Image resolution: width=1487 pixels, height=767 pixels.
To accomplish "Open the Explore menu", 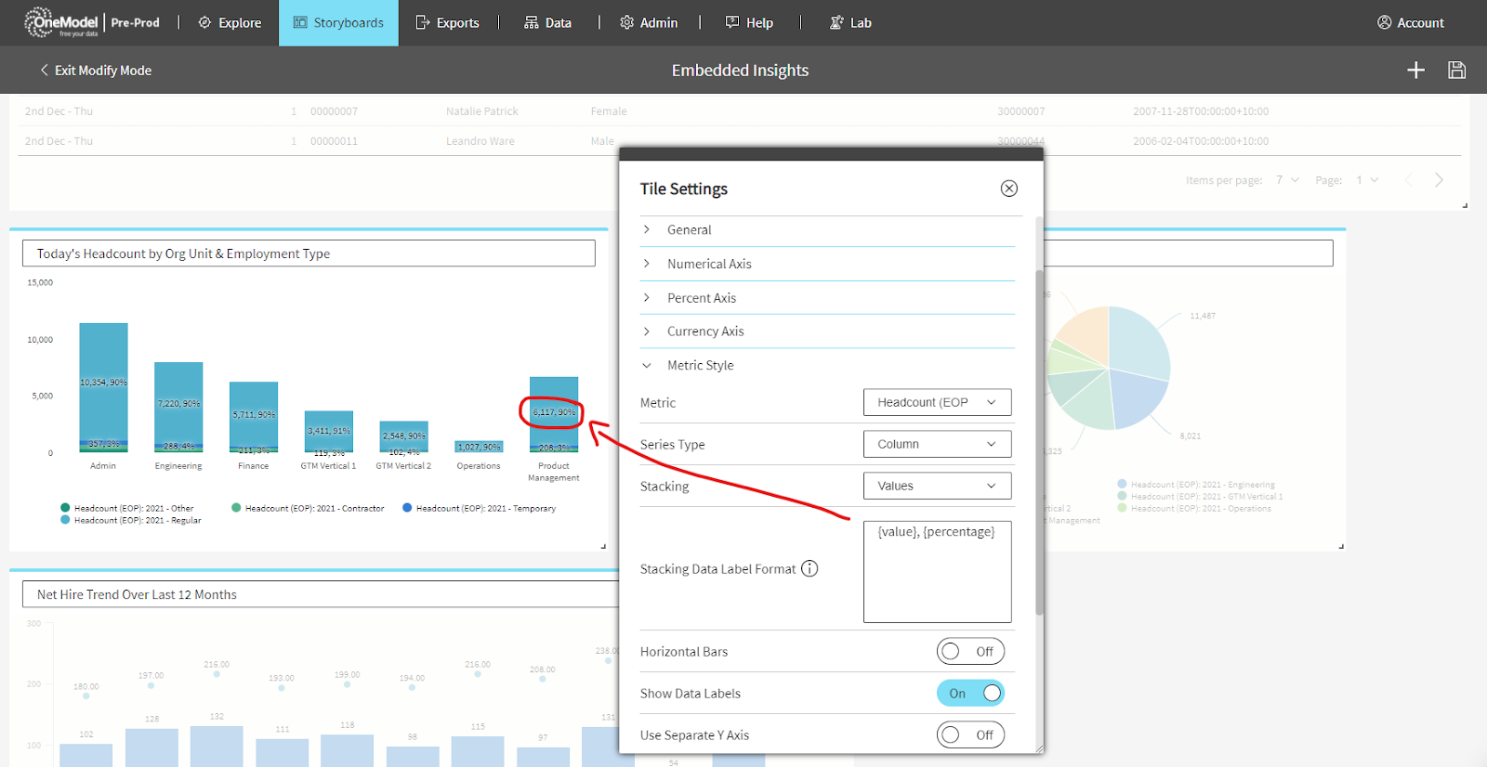I will pyautogui.click(x=230, y=22).
